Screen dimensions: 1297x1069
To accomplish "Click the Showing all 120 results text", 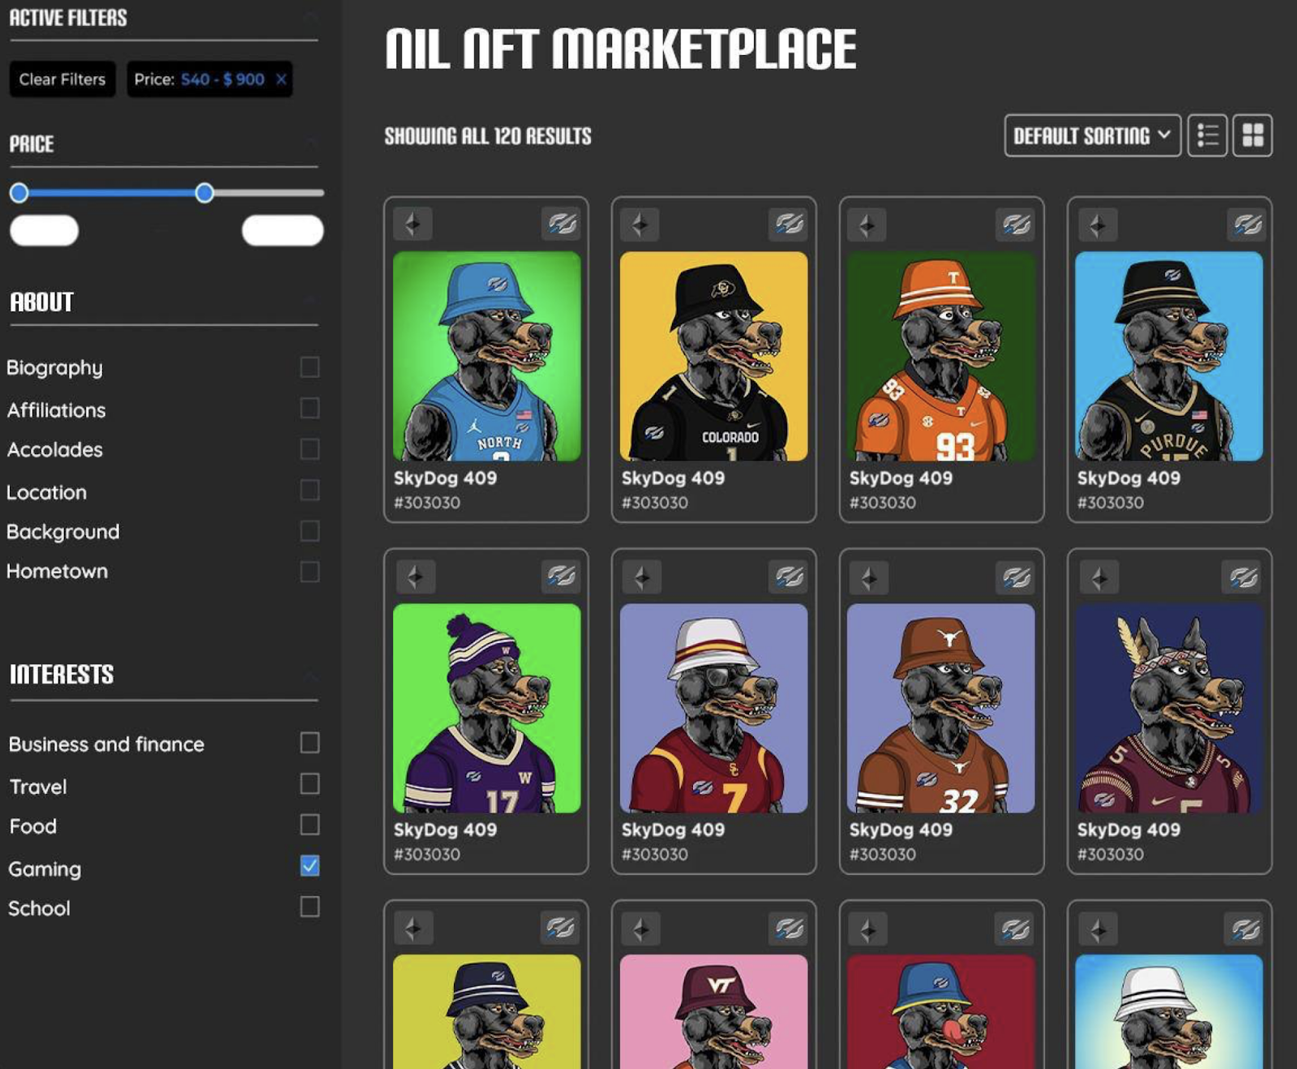I will (488, 136).
